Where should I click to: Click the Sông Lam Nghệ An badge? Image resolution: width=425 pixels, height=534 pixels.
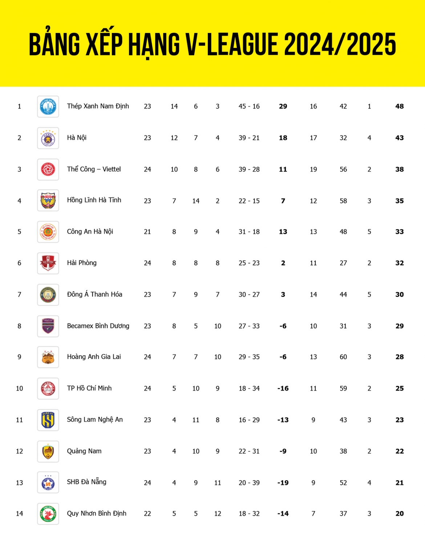[x=48, y=420]
